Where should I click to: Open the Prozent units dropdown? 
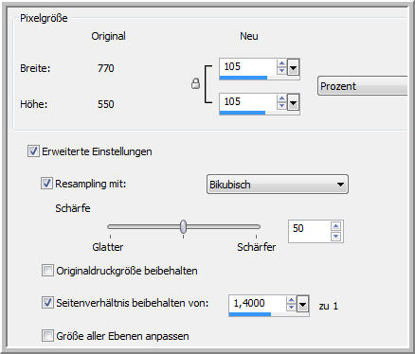point(363,86)
